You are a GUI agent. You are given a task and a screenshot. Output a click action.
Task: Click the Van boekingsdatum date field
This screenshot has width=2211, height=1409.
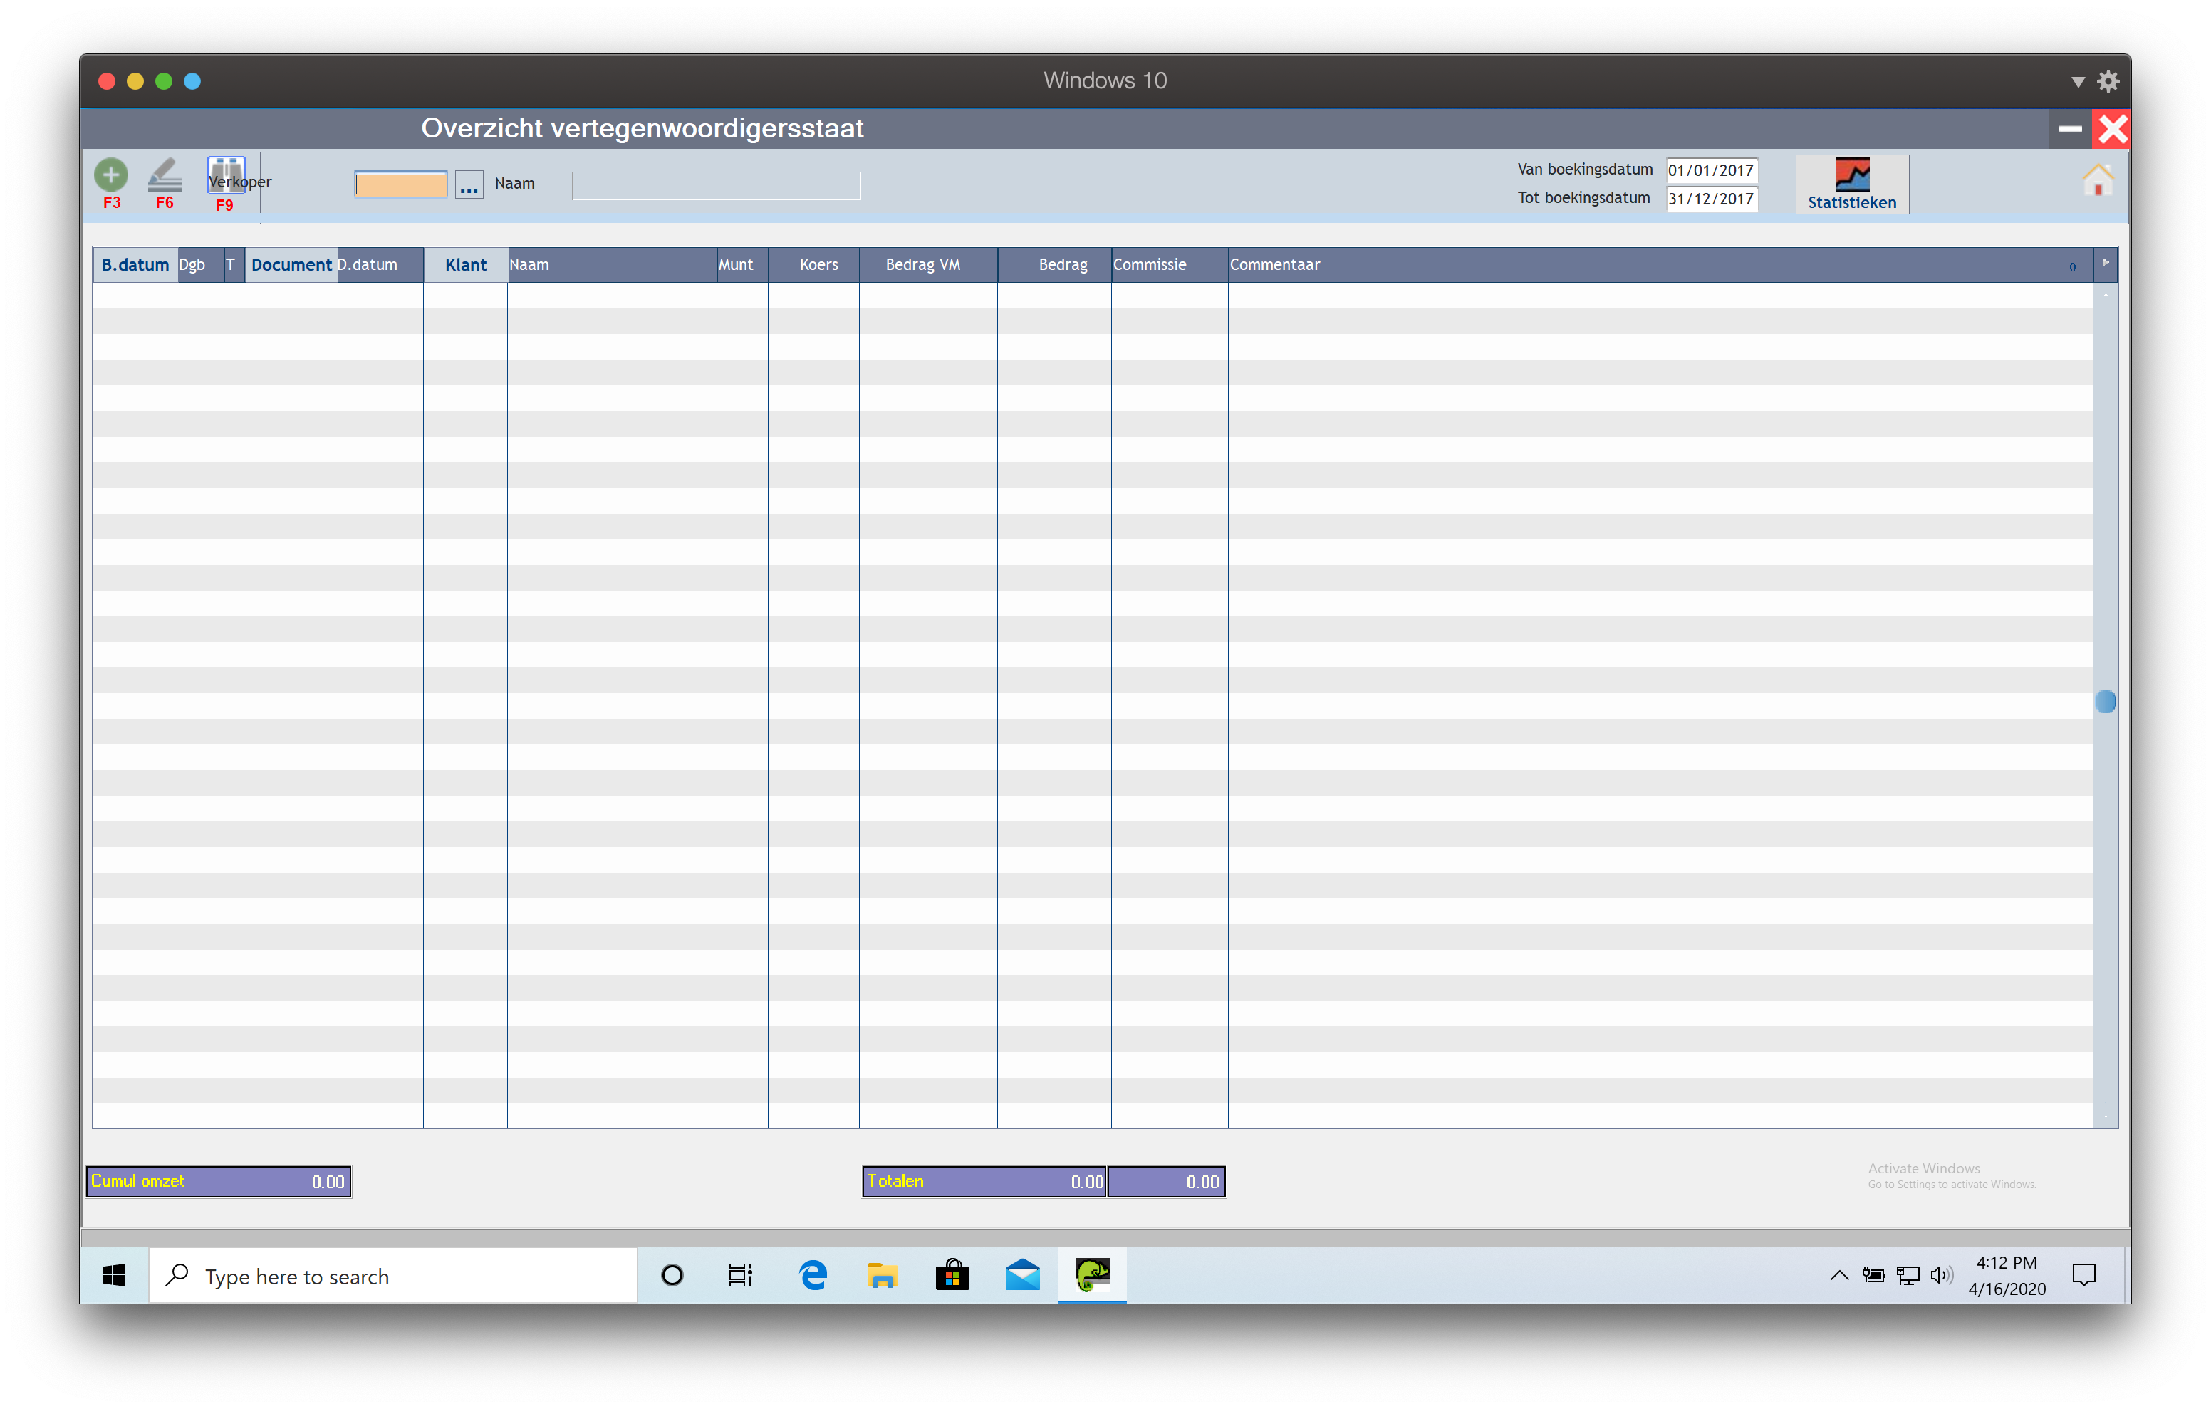pos(1710,170)
